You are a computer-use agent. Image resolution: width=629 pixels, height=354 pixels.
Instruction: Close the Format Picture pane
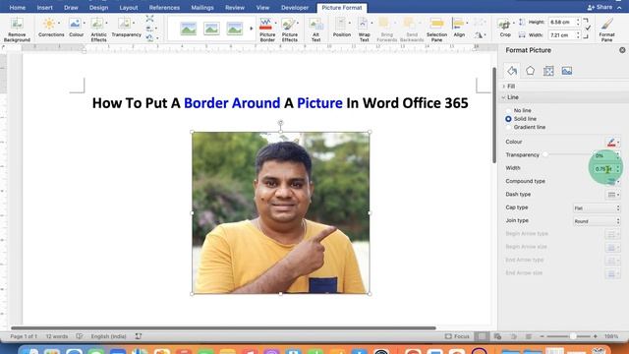tap(622, 50)
